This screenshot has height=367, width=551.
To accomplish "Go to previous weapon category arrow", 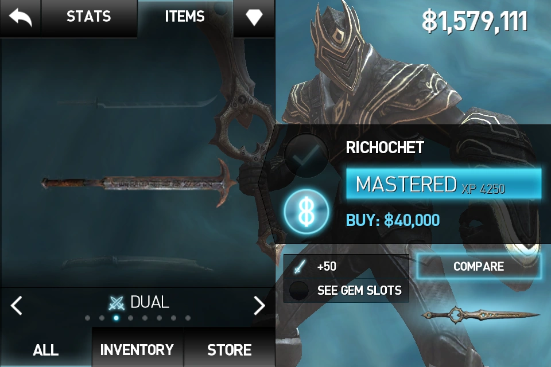I will tap(17, 305).
